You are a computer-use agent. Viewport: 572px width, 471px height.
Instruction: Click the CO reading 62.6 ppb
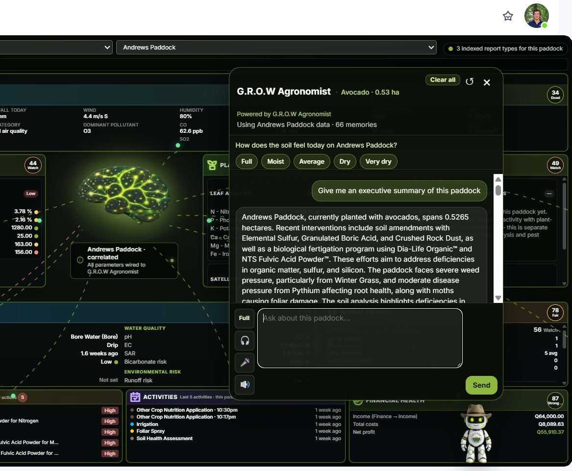coord(191,131)
